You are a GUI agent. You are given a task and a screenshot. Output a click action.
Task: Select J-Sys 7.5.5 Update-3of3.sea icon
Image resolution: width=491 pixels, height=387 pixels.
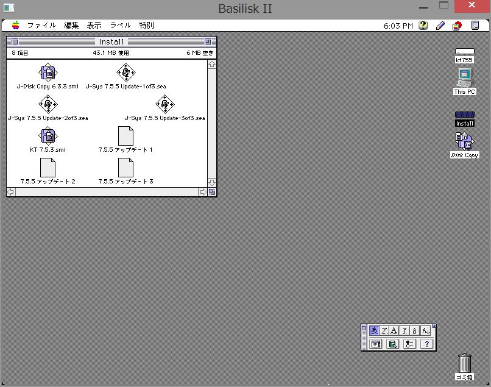164,104
